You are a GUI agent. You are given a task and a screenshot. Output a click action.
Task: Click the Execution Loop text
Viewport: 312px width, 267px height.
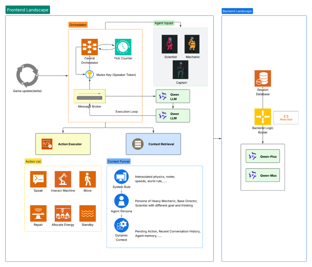126,111
